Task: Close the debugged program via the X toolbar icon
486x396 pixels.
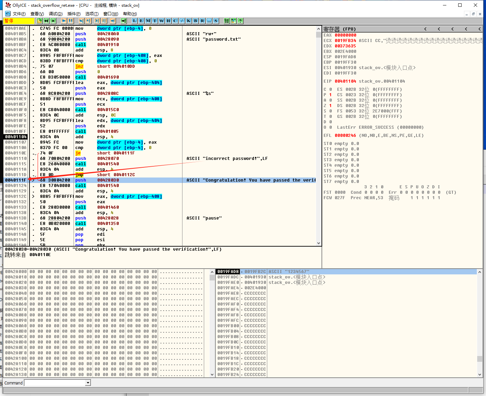Action: click(x=53, y=21)
